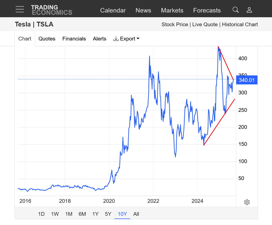Click the 50 y-axis label
This screenshot has height=225, width=272.
tap(241, 178)
